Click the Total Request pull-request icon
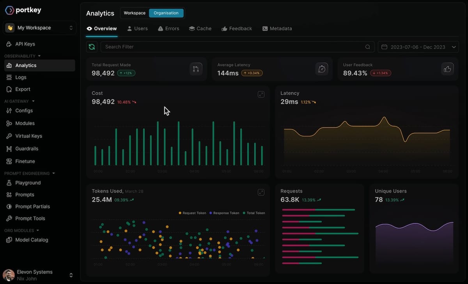Viewport: 468px width, 284px height. (196, 69)
